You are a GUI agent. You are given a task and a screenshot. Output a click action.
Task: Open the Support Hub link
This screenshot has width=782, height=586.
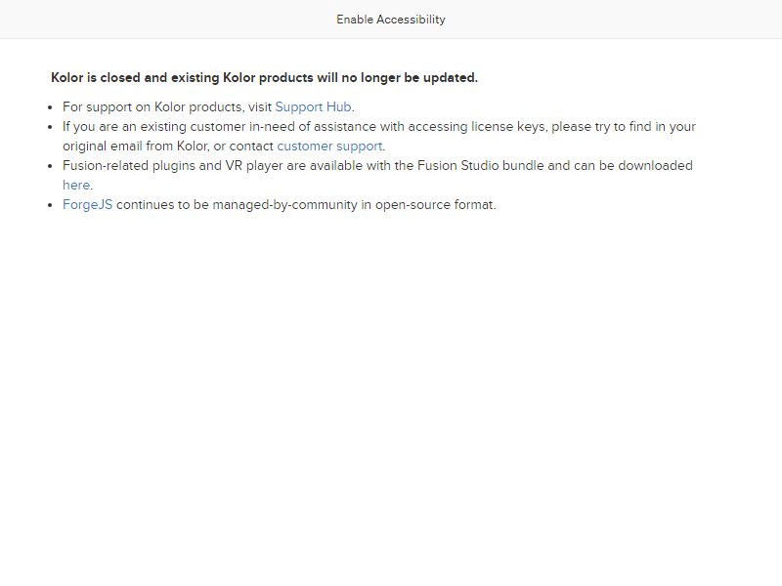(x=313, y=107)
